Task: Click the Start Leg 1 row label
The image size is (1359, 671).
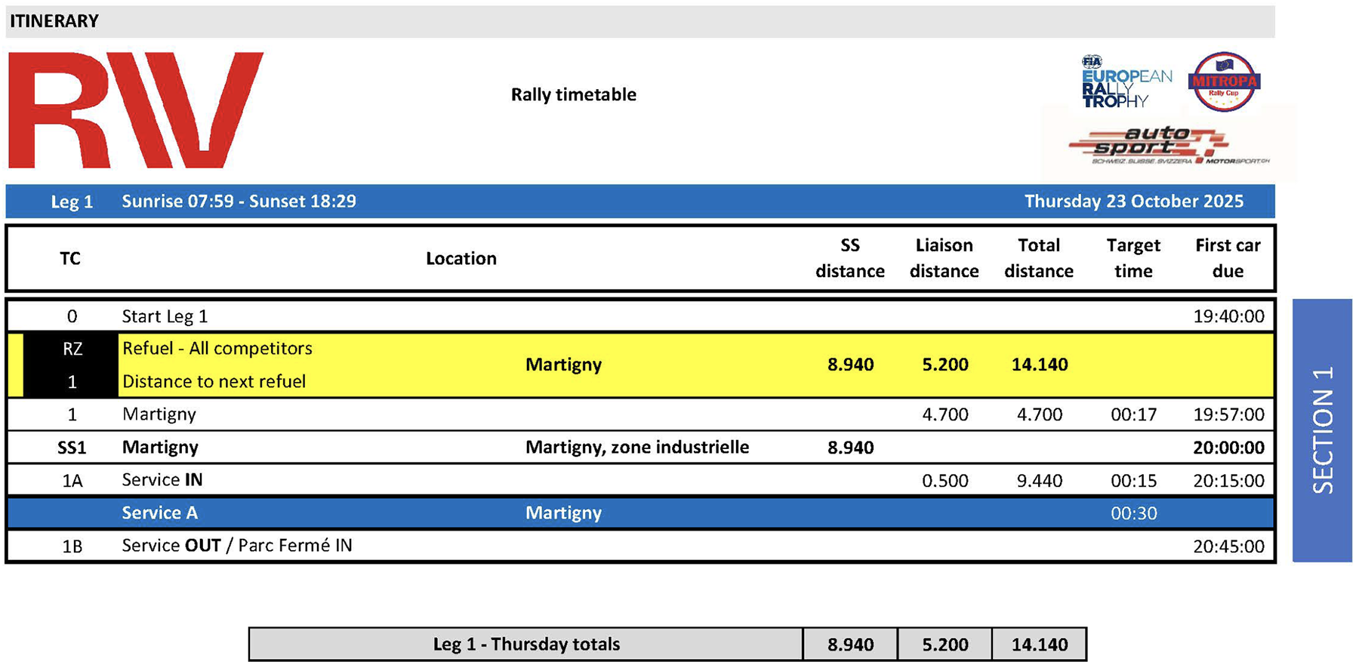Action: click(x=165, y=316)
